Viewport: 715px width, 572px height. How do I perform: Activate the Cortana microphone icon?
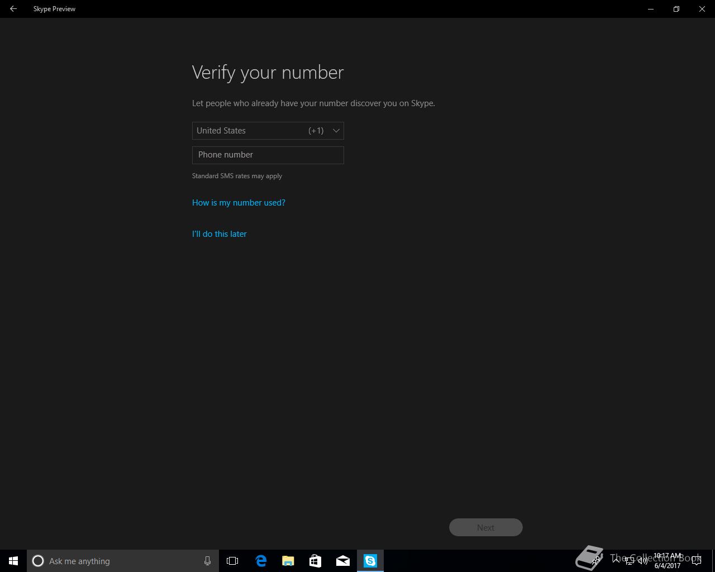(207, 561)
